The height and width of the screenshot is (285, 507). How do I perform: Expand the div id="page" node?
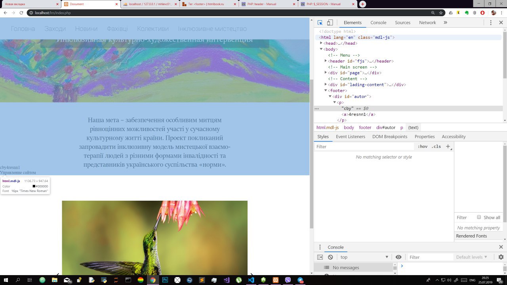pyautogui.click(x=326, y=73)
